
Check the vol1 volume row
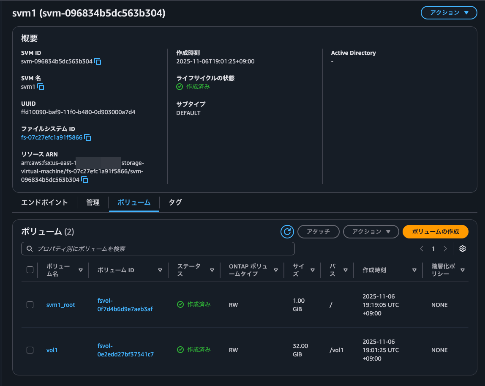tap(30, 350)
